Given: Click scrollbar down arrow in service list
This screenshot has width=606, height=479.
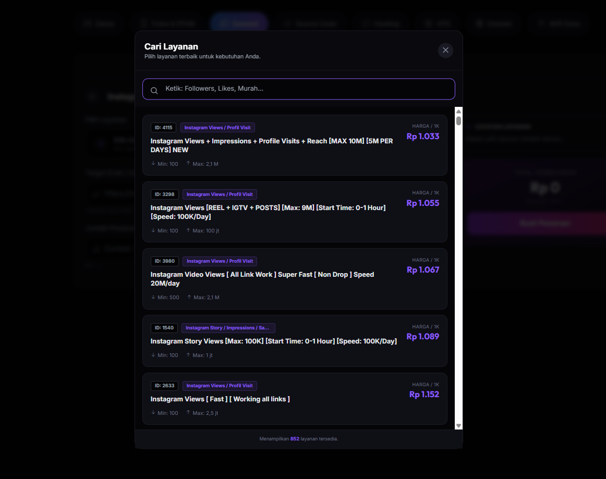Looking at the screenshot, I should point(458,425).
